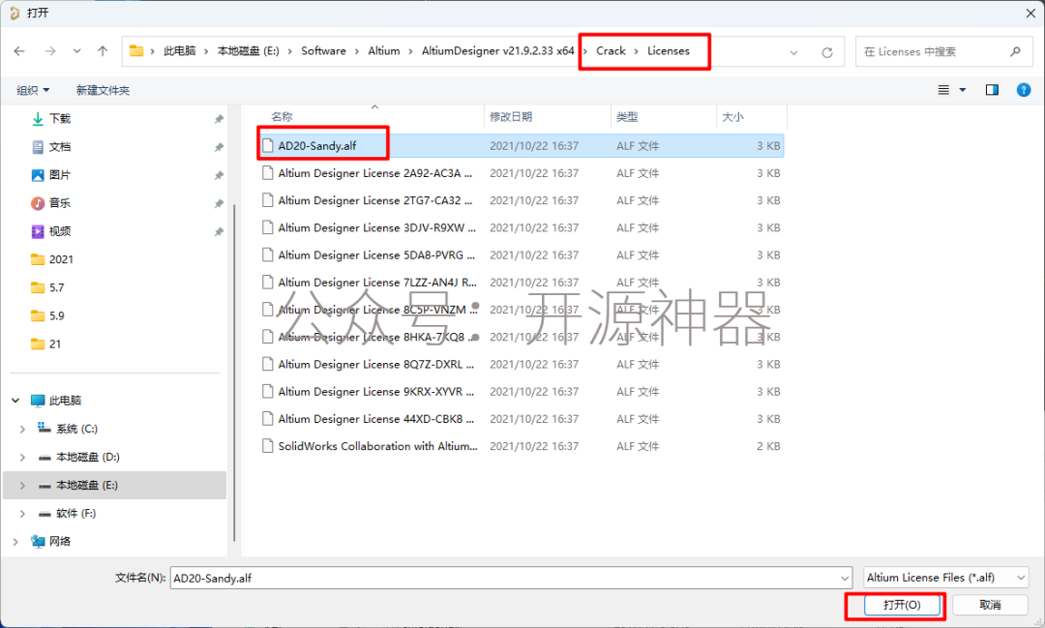The image size is (1045, 628).
Task: Expand the address bar history dropdown
Action: tap(793, 52)
